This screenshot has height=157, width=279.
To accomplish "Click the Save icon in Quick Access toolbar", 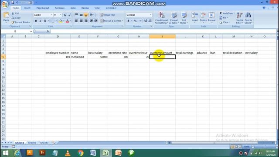I will 13,3.
